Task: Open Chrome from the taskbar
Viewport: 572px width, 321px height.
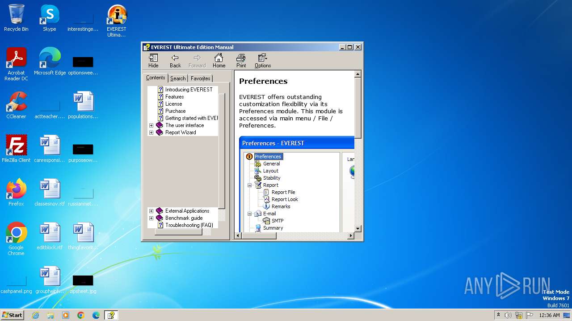Action: click(81, 315)
